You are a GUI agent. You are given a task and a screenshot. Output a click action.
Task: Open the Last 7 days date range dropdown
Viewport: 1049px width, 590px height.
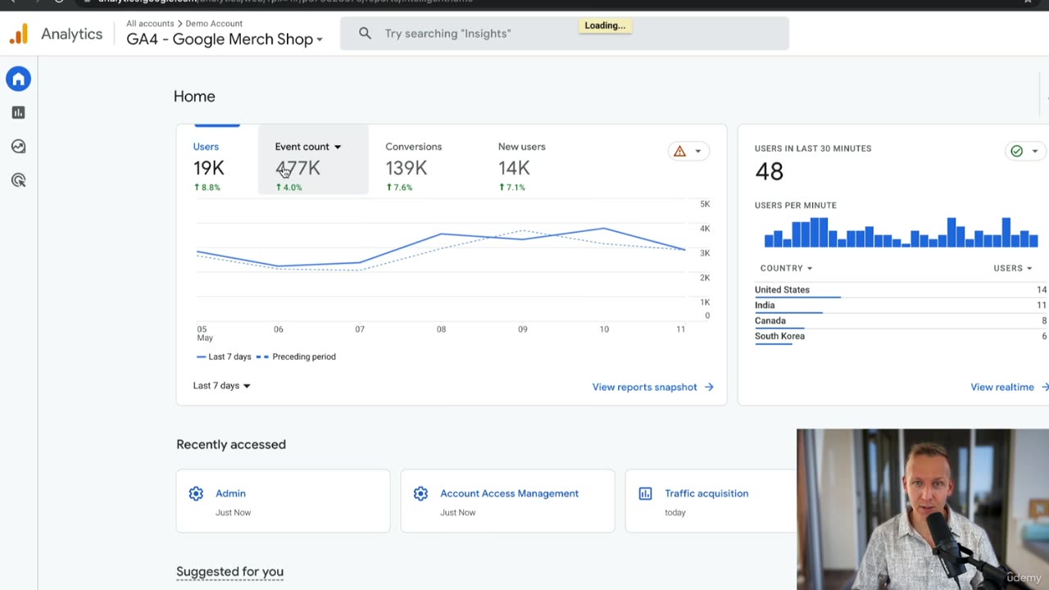[x=221, y=385]
